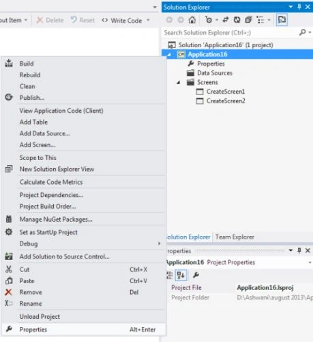Close the Properties panel
Screen dimensions: 313x342
click(308, 250)
